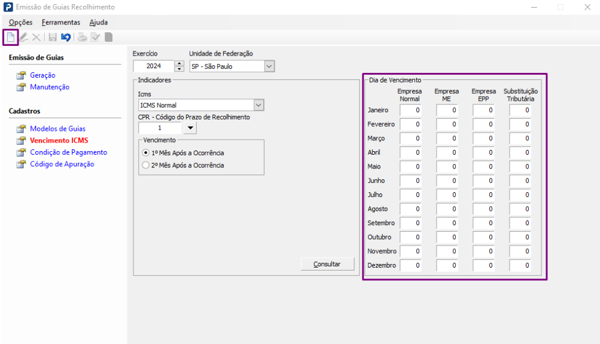
Task: Open the Geração link
Action: [42, 75]
